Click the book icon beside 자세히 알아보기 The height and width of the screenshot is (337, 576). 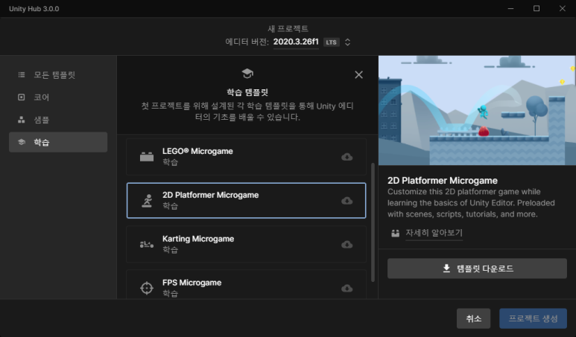tap(395, 233)
